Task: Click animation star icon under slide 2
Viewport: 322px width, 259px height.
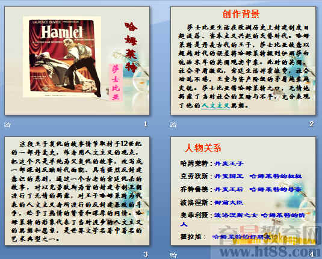Action: 173,124
